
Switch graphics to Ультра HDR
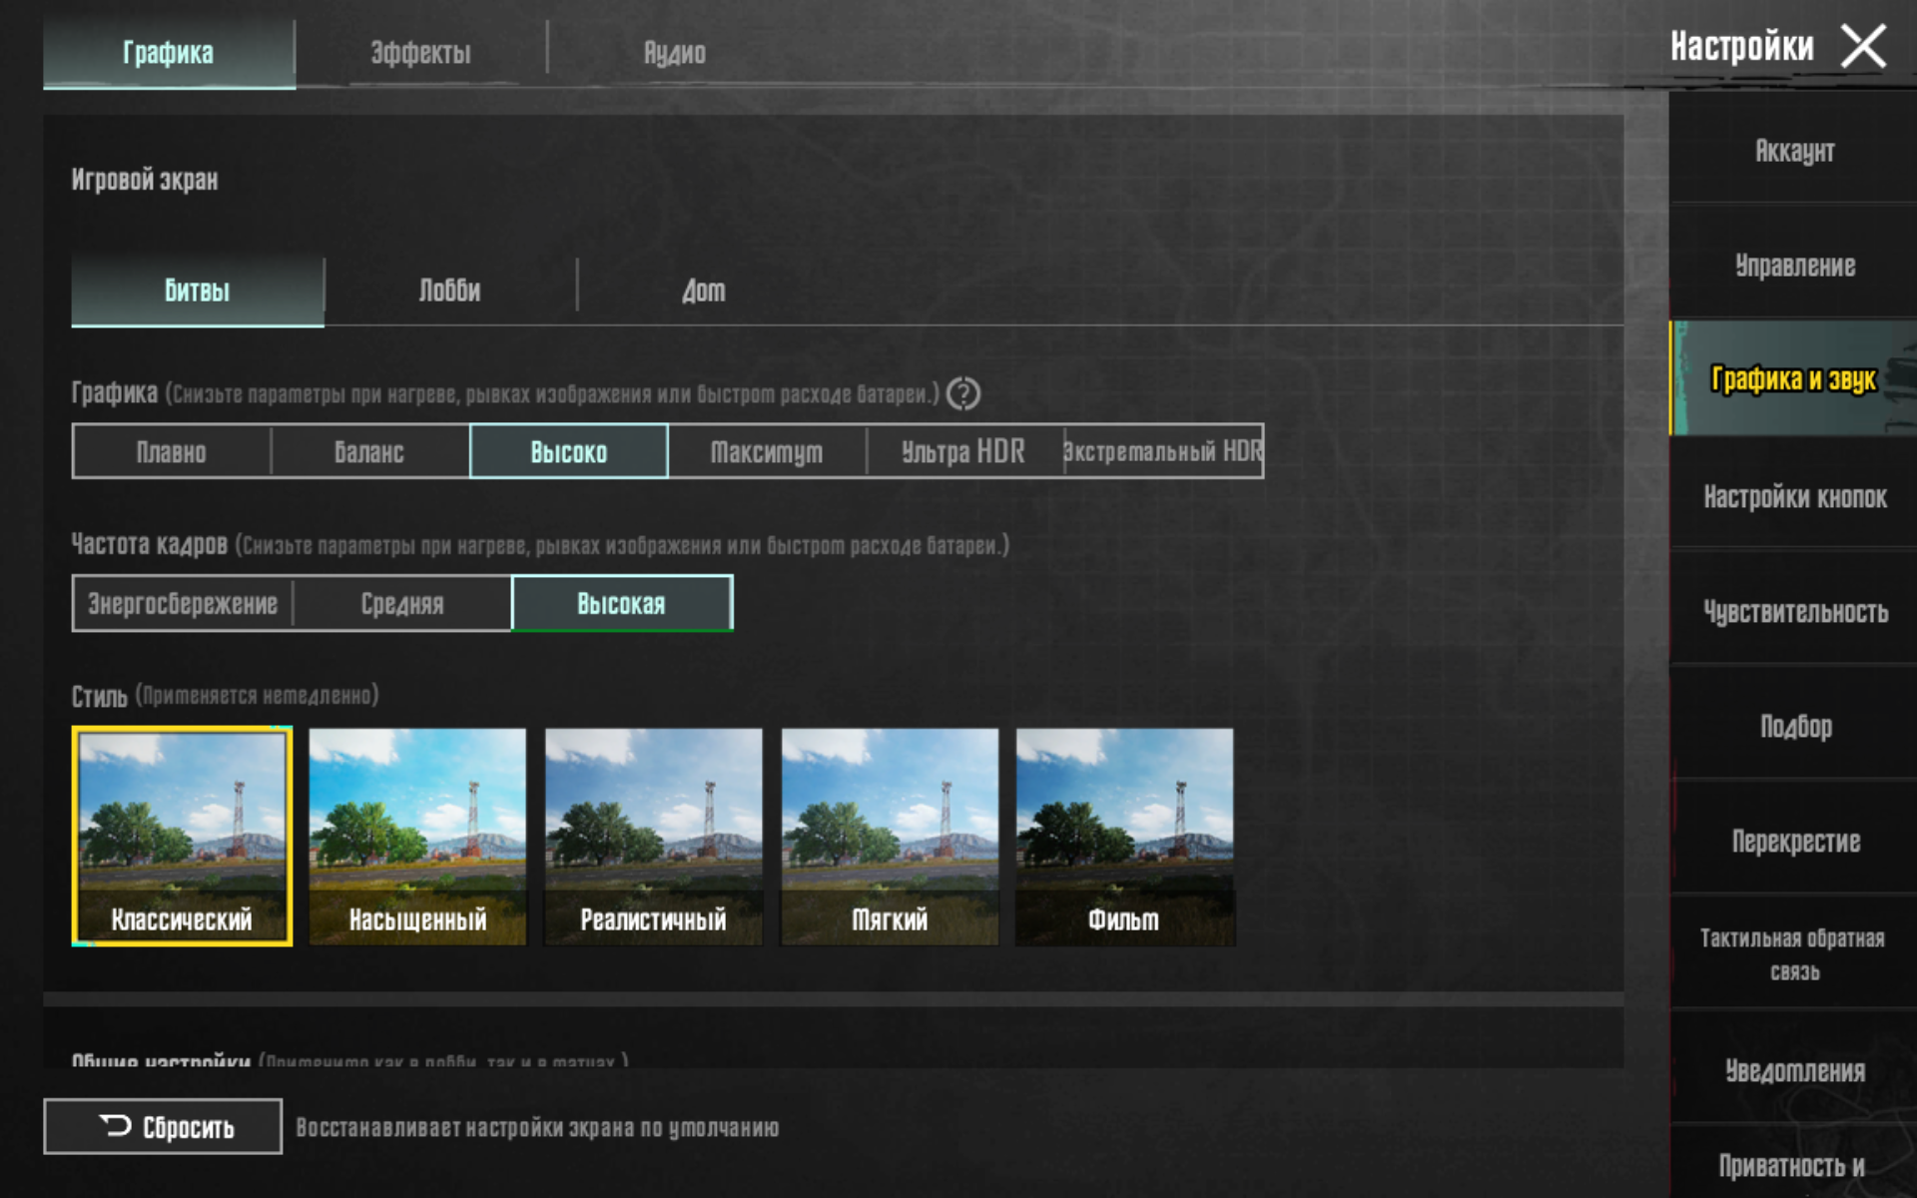tap(962, 452)
